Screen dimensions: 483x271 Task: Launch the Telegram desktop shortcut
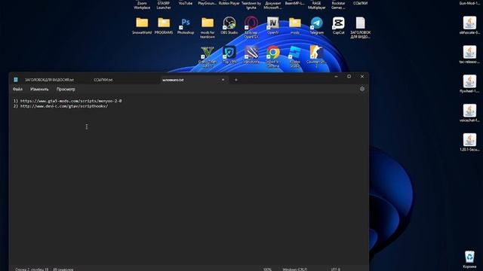tap(317, 25)
